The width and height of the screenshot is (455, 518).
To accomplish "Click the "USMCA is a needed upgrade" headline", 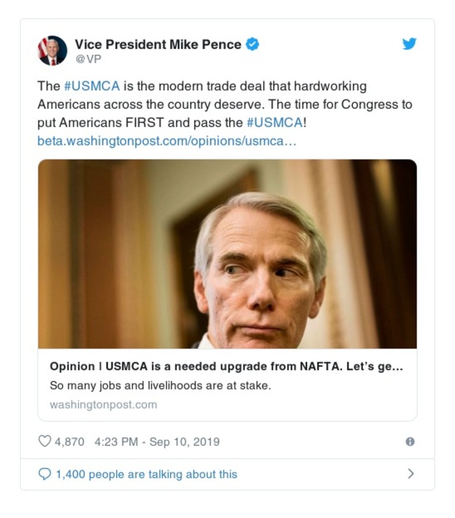I will (x=226, y=367).
